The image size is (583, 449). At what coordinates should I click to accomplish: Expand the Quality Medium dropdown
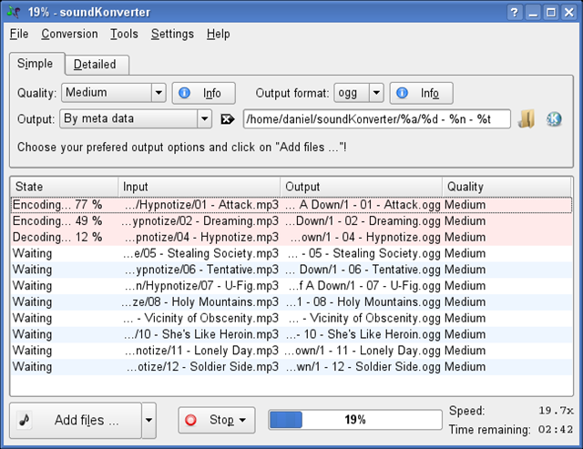click(x=157, y=93)
